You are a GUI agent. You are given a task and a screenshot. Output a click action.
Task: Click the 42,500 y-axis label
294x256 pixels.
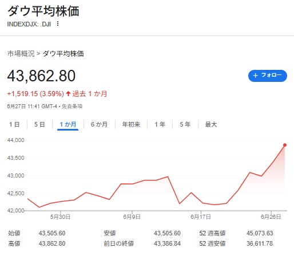[16, 194]
